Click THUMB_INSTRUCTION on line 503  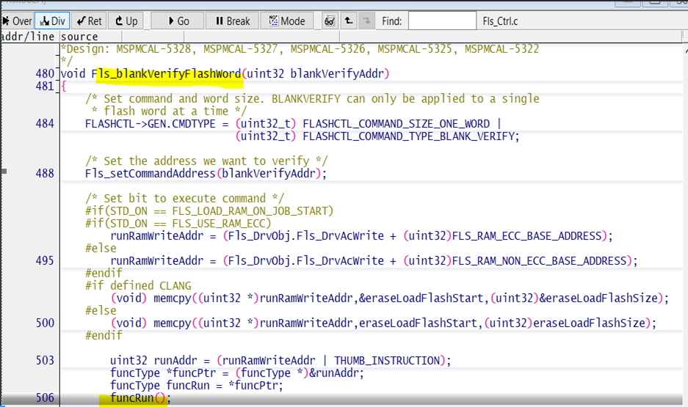tap(387, 360)
